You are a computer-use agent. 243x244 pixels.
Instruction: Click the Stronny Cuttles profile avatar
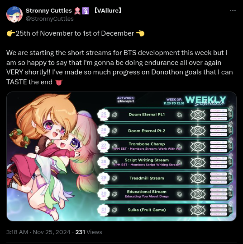pos(14,14)
